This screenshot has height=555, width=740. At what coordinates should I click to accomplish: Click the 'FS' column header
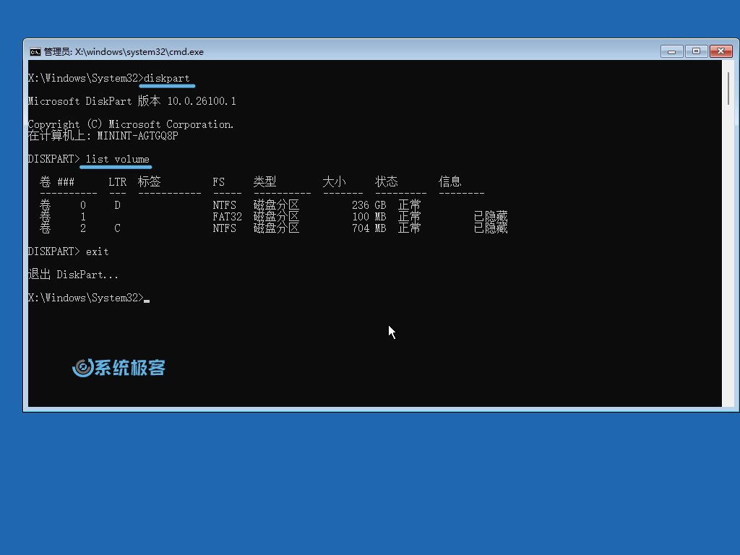(218, 182)
